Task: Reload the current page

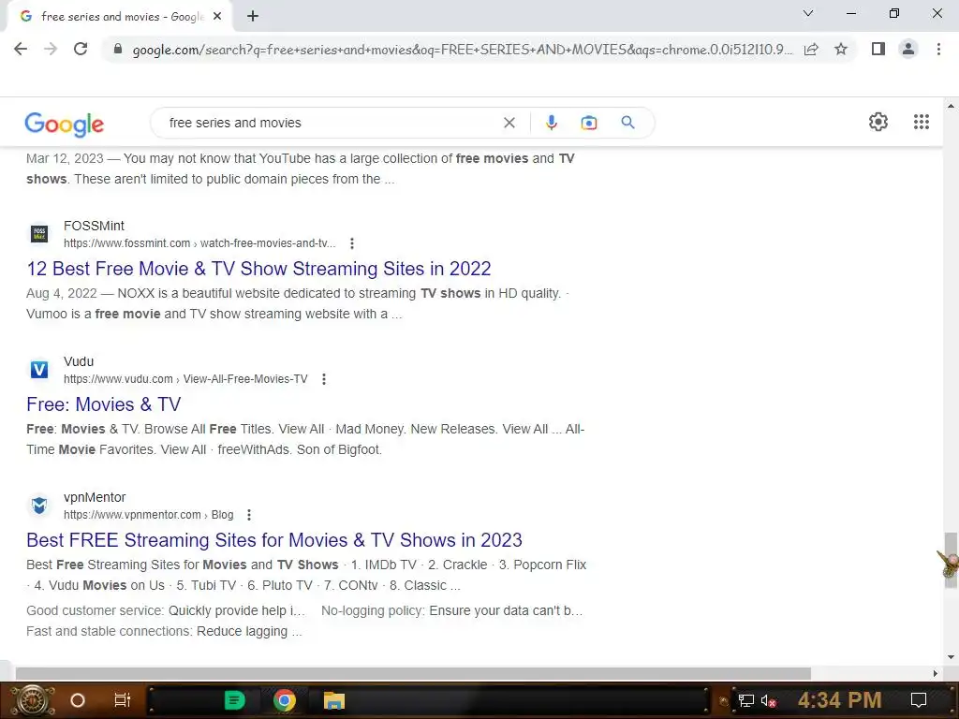Action: click(81, 49)
